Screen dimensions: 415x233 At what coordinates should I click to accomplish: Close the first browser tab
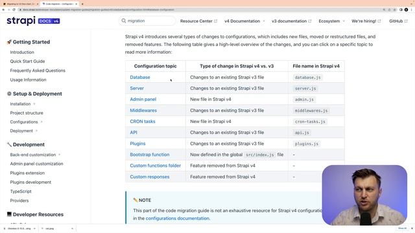click(38, 4)
